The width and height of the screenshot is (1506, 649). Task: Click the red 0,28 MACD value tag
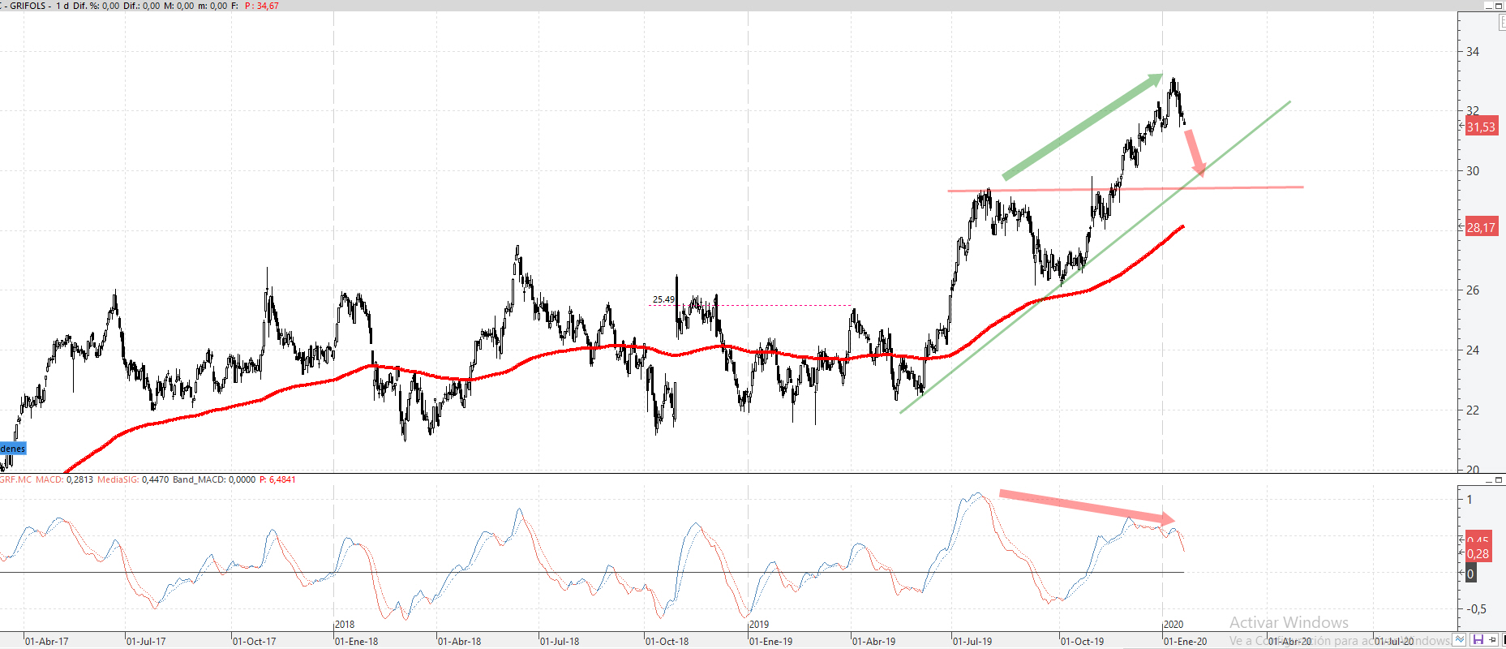1478,554
